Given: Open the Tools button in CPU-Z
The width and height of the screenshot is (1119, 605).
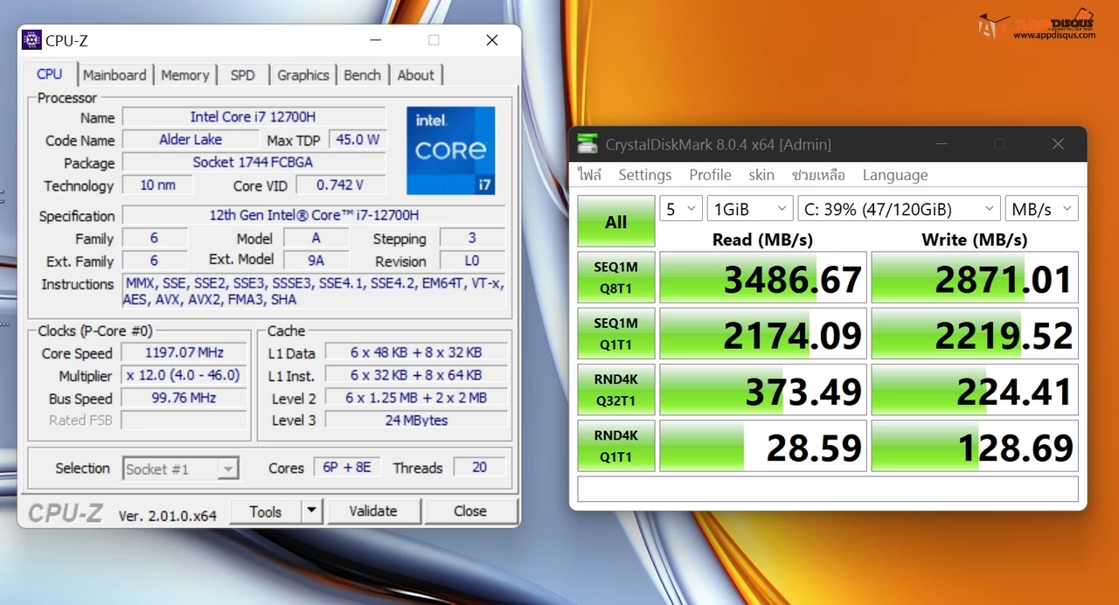Looking at the screenshot, I should click(265, 511).
